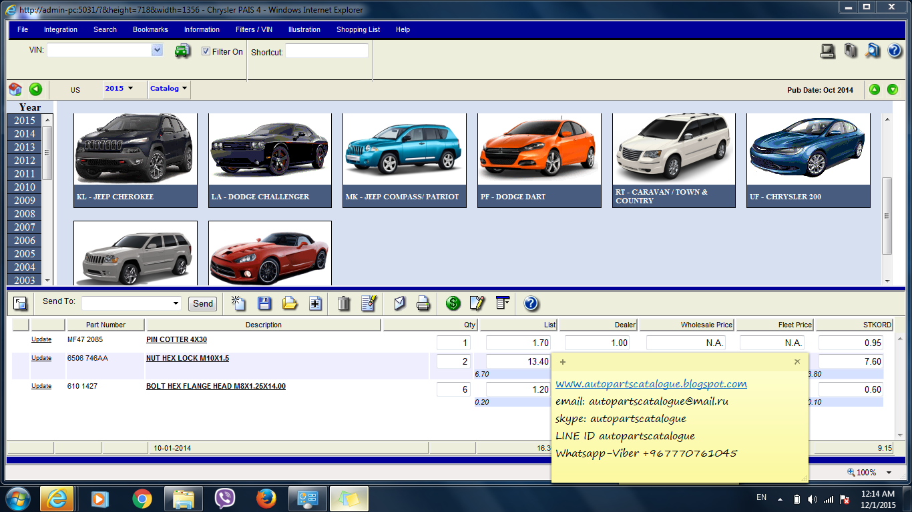Screen dimensions: 912x512
Task: Select the PF - Dodge Dart thumbnail
Action: tap(539, 161)
